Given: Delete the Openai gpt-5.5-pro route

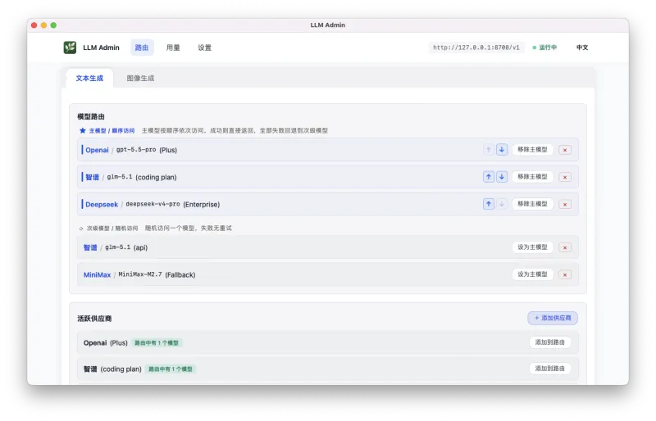Looking at the screenshot, I should 565,150.
